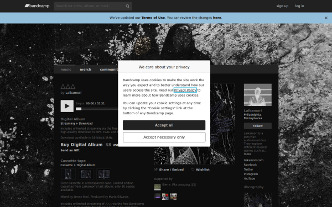
Task: Open the Laikamori name in sidebar
Action: pos(253,111)
